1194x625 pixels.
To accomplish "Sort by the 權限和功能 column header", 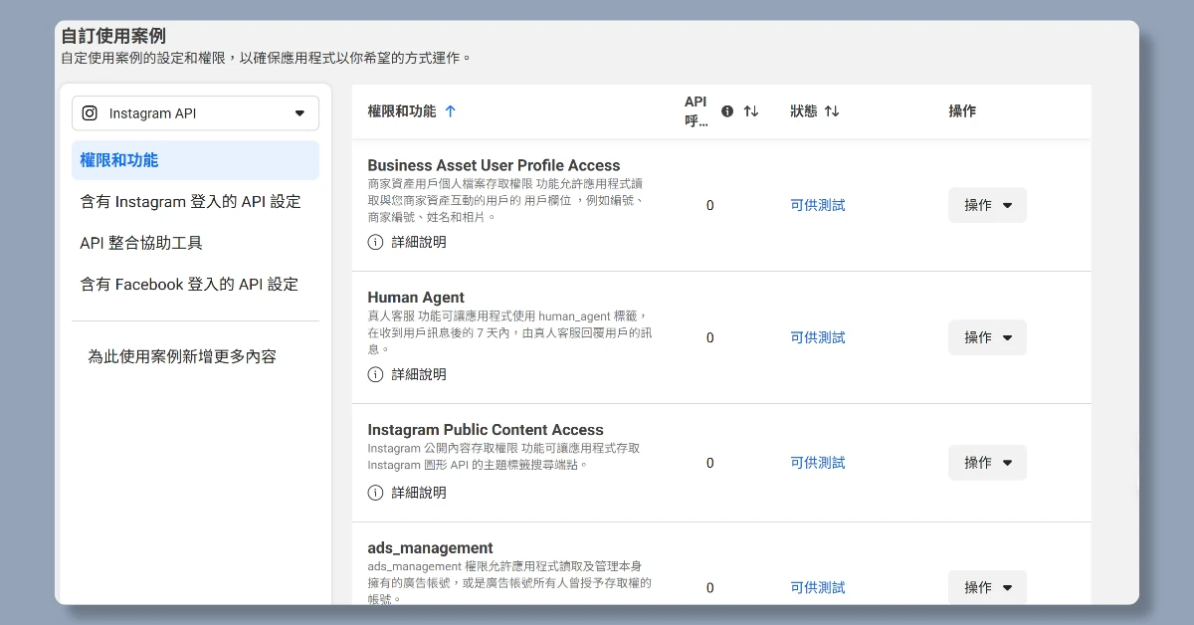I will point(402,111).
